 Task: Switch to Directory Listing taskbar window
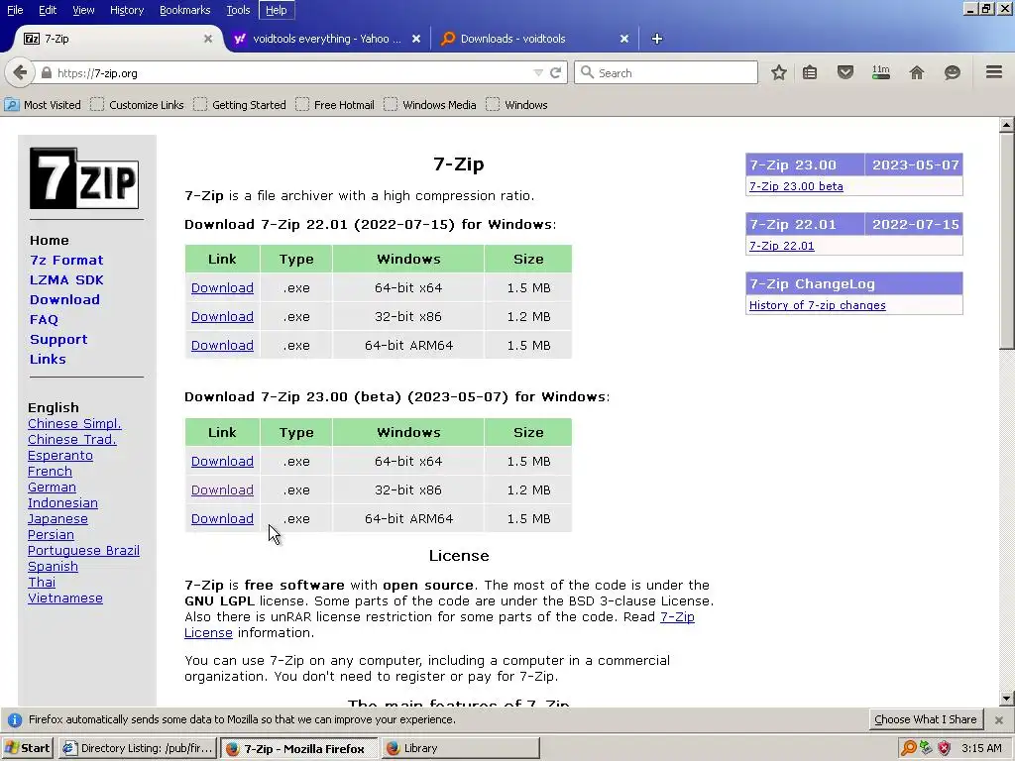click(137, 748)
